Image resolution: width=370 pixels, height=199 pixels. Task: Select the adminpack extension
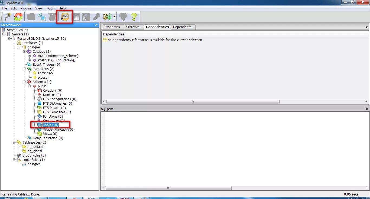tap(46, 73)
